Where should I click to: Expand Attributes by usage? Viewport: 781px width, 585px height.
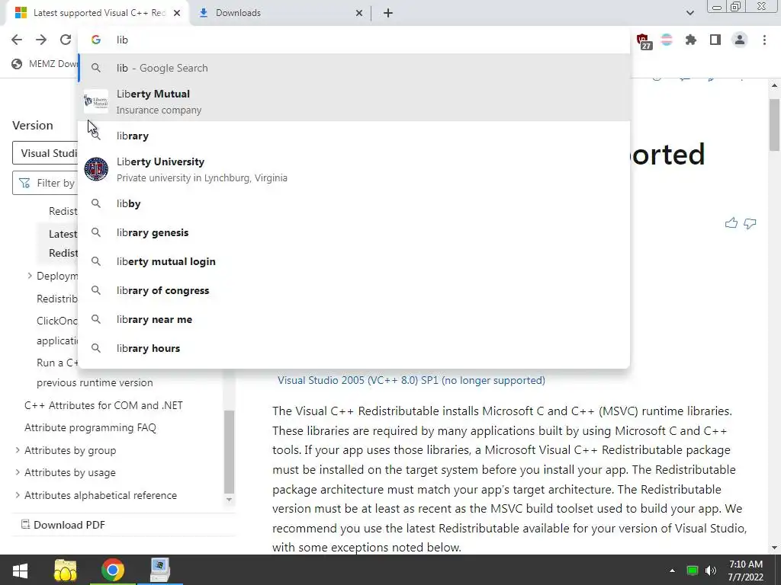click(18, 472)
